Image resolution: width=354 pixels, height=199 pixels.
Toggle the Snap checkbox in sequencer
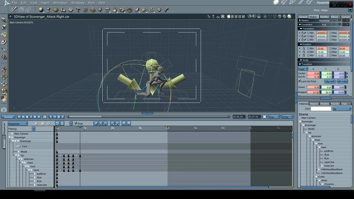click(76, 124)
